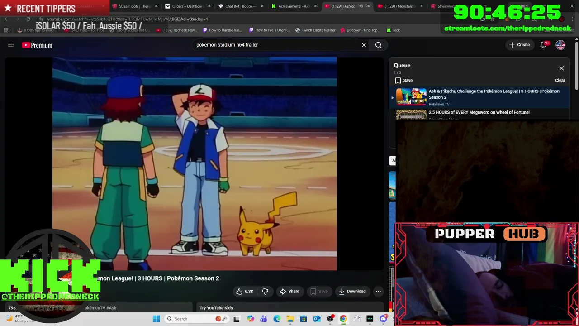Image resolution: width=579 pixels, height=326 pixels.
Task: Open more actions three-dot menu
Action: (378, 291)
